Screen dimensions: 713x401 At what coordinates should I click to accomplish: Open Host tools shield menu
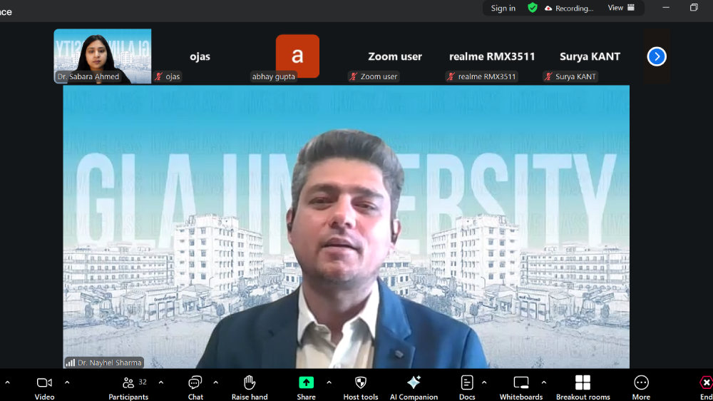361,388
